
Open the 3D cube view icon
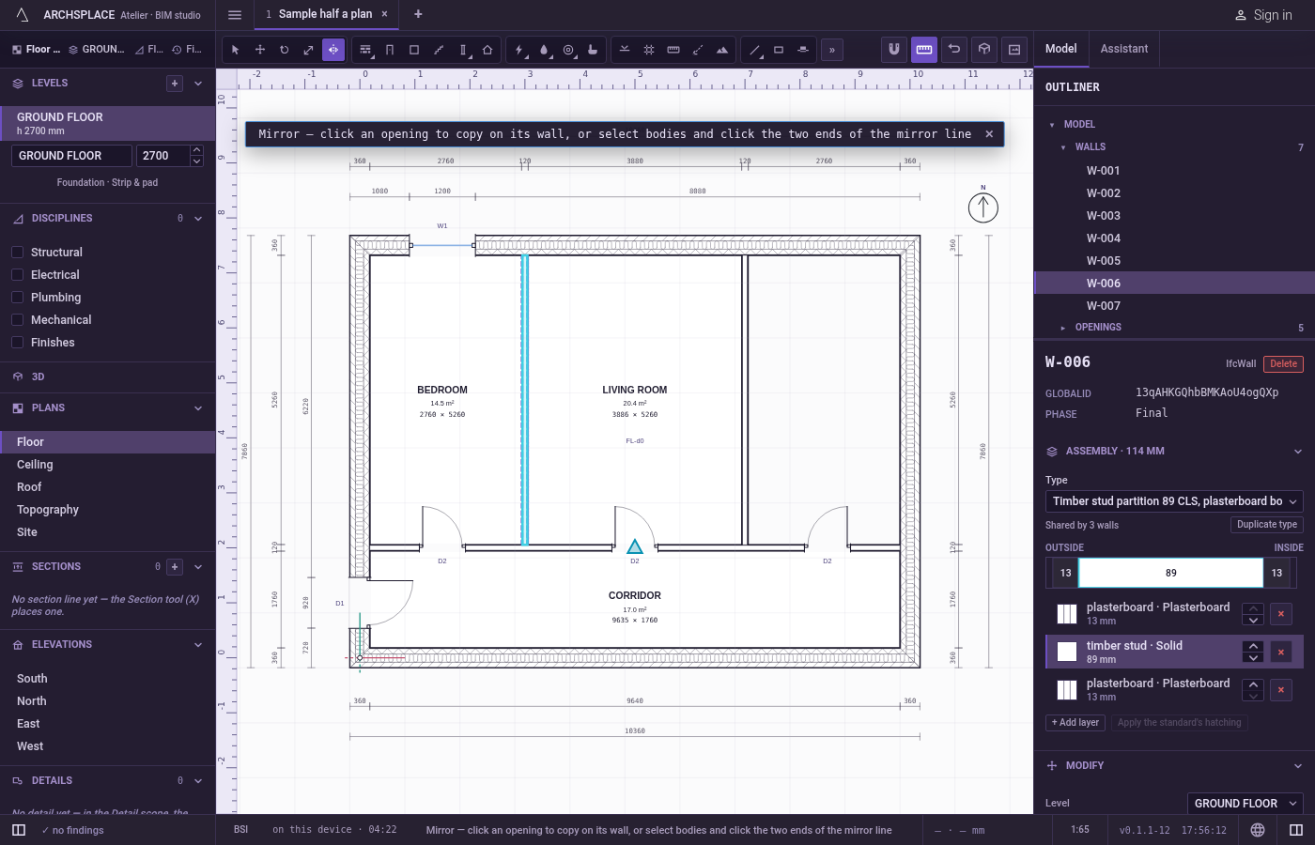tap(984, 50)
